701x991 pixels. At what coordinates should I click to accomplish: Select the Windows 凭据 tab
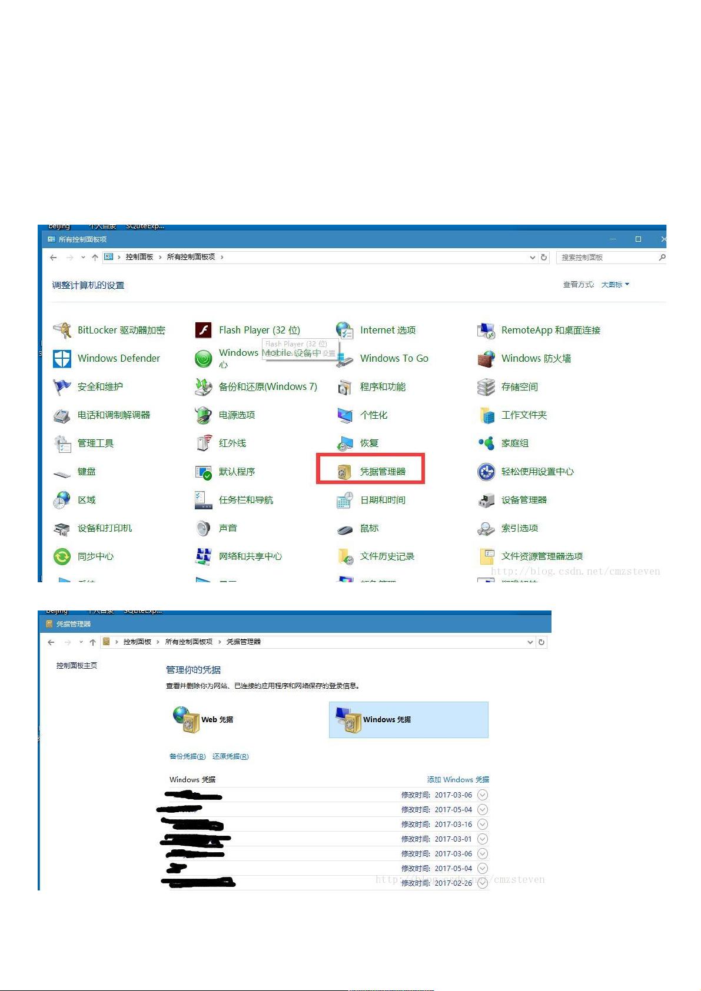408,720
